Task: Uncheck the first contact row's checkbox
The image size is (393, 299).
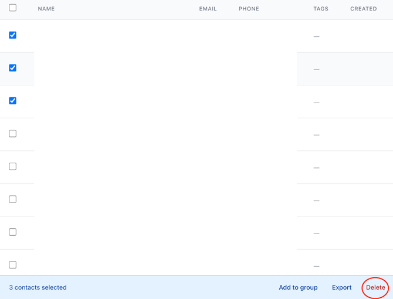Action: 12,35
